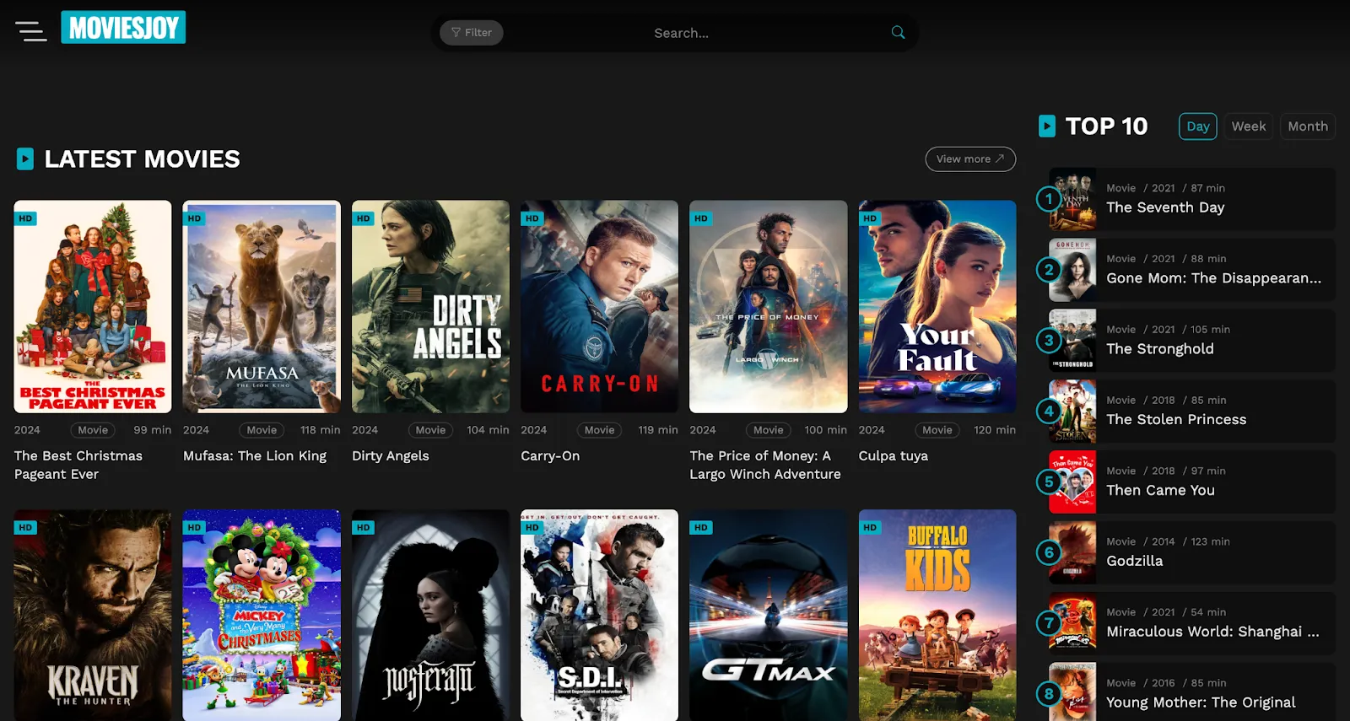Click the Movie tag under Culpa tuya
Image resolution: width=1350 pixels, height=721 pixels.
937,430
